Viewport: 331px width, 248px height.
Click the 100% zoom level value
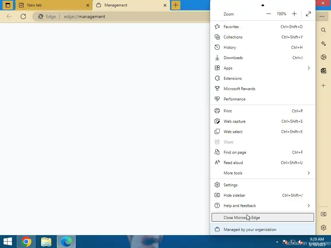282,14
